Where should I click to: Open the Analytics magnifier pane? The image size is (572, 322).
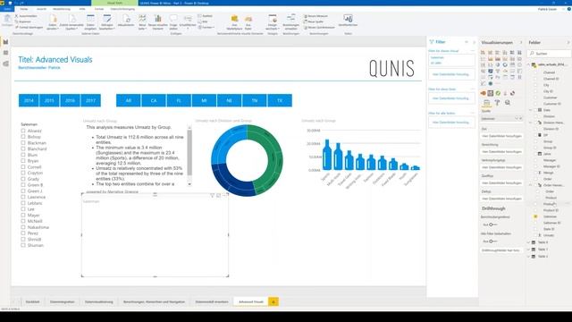(508, 103)
